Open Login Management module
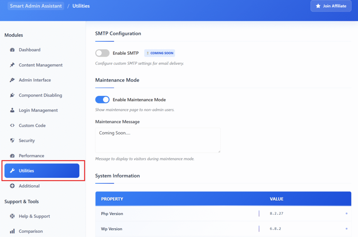Viewport: 358px width, 237px height. 42,110
